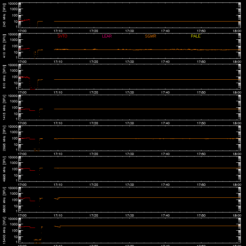Select the 245 MHz [SFU] axis title
The image size is (246, 246).
click(4, 15)
